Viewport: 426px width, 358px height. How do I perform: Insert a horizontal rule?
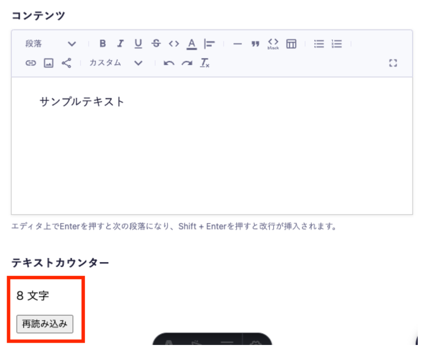(x=237, y=44)
